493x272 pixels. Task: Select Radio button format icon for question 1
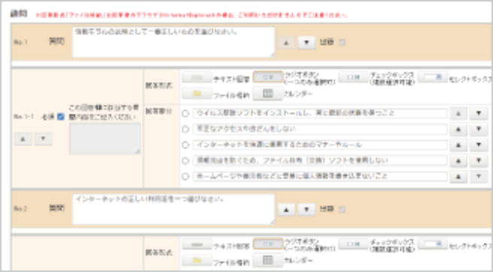268,77
